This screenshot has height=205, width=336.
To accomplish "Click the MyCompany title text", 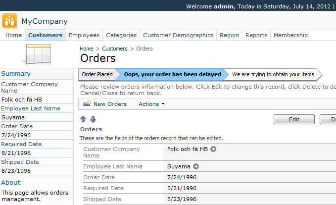I will click(x=45, y=21).
